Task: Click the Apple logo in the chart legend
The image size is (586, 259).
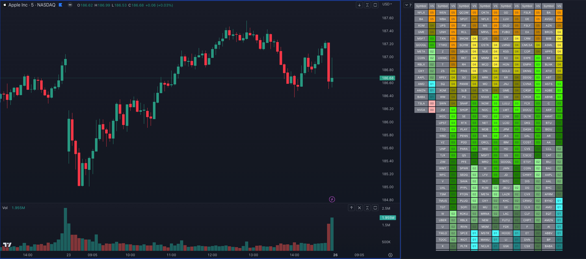Action: click(4, 5)
